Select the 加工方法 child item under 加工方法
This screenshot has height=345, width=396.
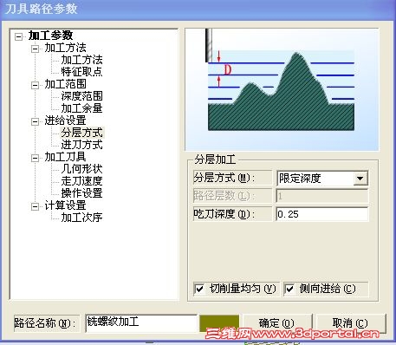pyautogui.click(x=81, y=60)
